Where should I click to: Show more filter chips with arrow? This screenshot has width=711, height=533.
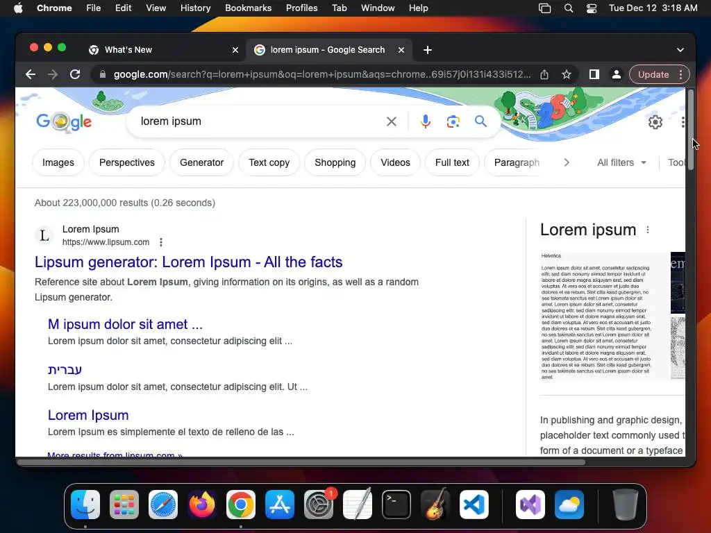click(567, 162)
